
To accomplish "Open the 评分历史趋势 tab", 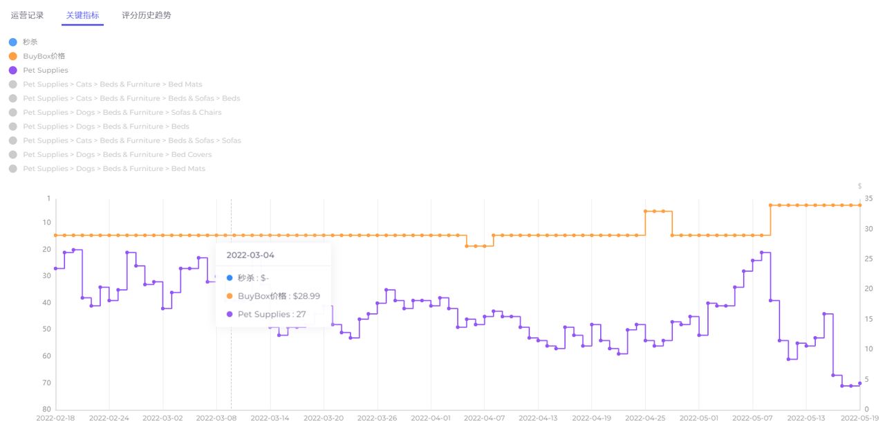I will click(x=147, y=15).
